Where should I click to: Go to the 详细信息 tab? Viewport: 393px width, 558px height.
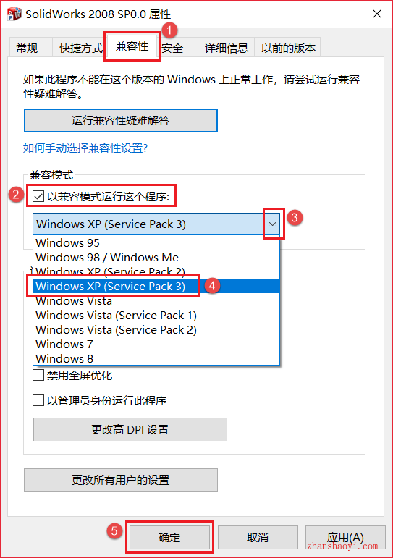point(227,48)
